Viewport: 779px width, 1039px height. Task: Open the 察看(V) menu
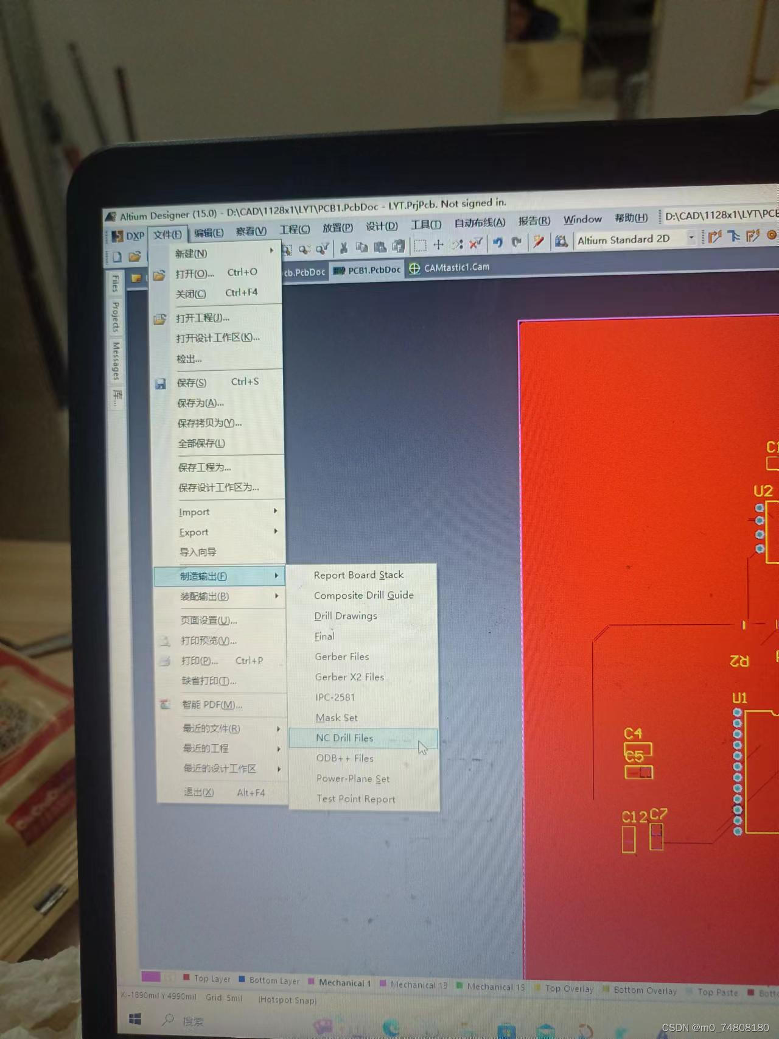[251, 231]
